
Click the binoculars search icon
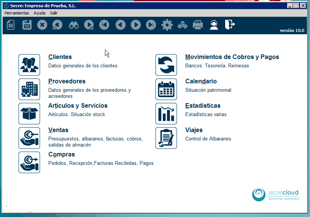(x=73, y=25)
